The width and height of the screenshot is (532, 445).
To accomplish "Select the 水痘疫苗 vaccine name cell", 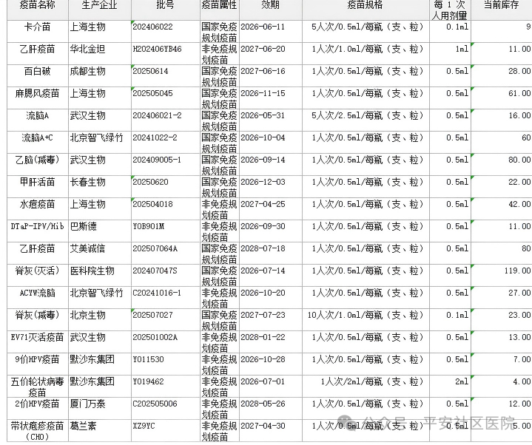I will click(37, 208).
